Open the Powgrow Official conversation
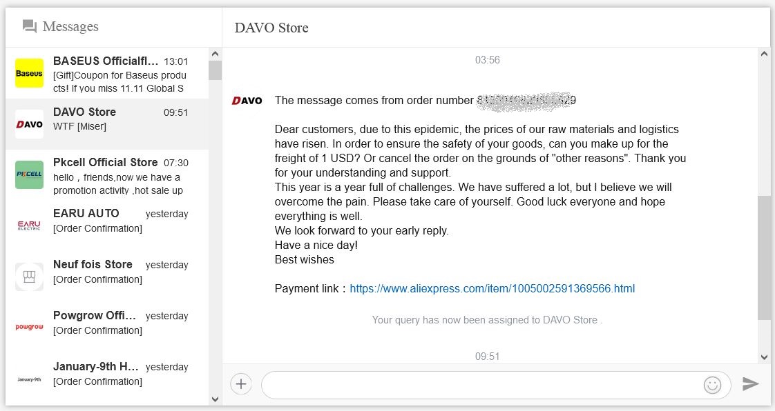The width and height of the screenshot is (775, 411). (x=107, y=328)
